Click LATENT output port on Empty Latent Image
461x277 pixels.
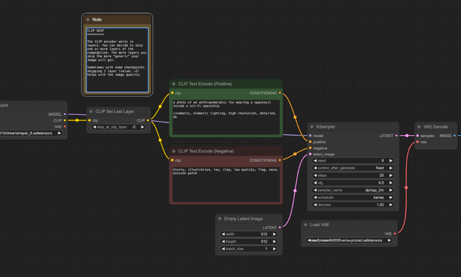click(279, 228)
